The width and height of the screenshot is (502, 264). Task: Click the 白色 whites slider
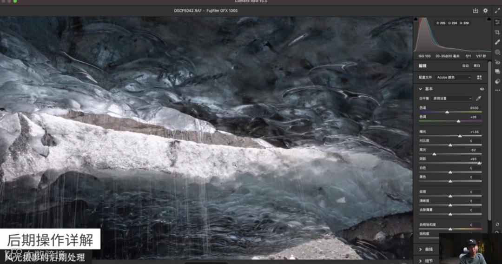(450, 172)
